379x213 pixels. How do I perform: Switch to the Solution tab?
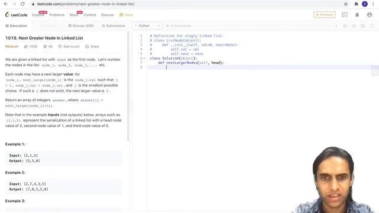pyautogui.click(x=49, y=26)
